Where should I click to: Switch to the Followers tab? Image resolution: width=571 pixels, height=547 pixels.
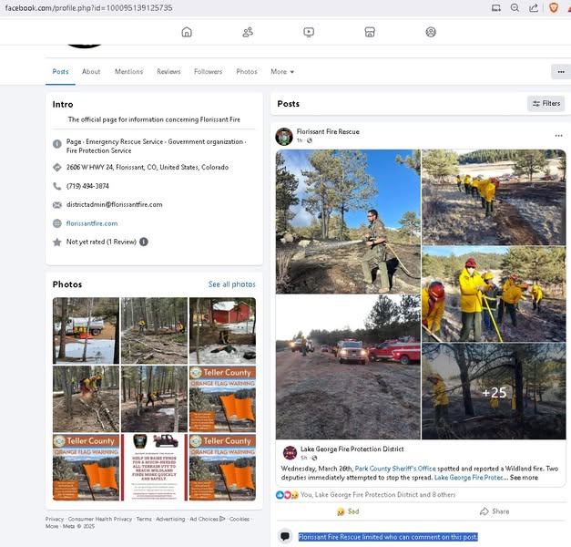(208, 71)
